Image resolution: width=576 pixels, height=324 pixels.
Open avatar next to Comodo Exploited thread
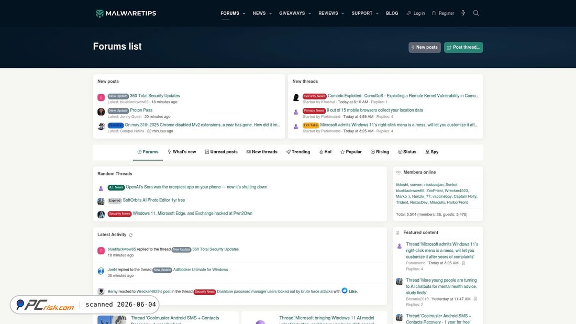point(296,97)
